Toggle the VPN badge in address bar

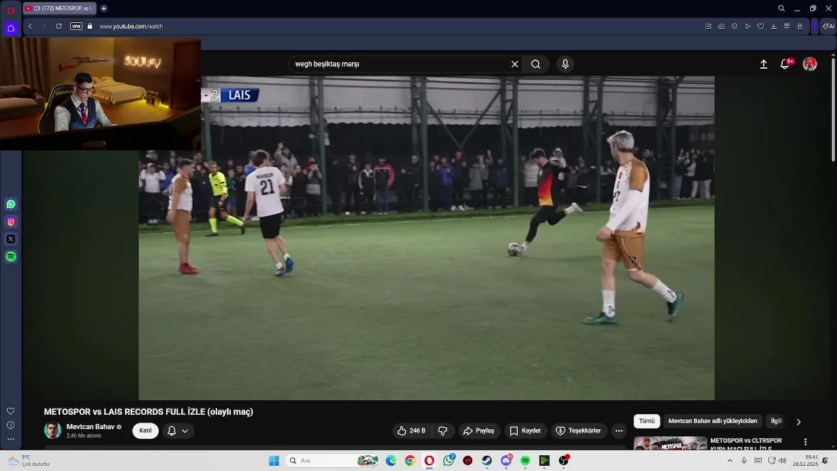(x=76, y=26)
